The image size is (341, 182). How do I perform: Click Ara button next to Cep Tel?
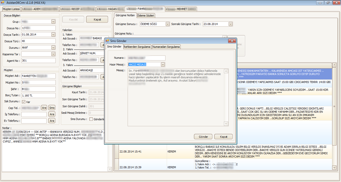click(44, 108)
